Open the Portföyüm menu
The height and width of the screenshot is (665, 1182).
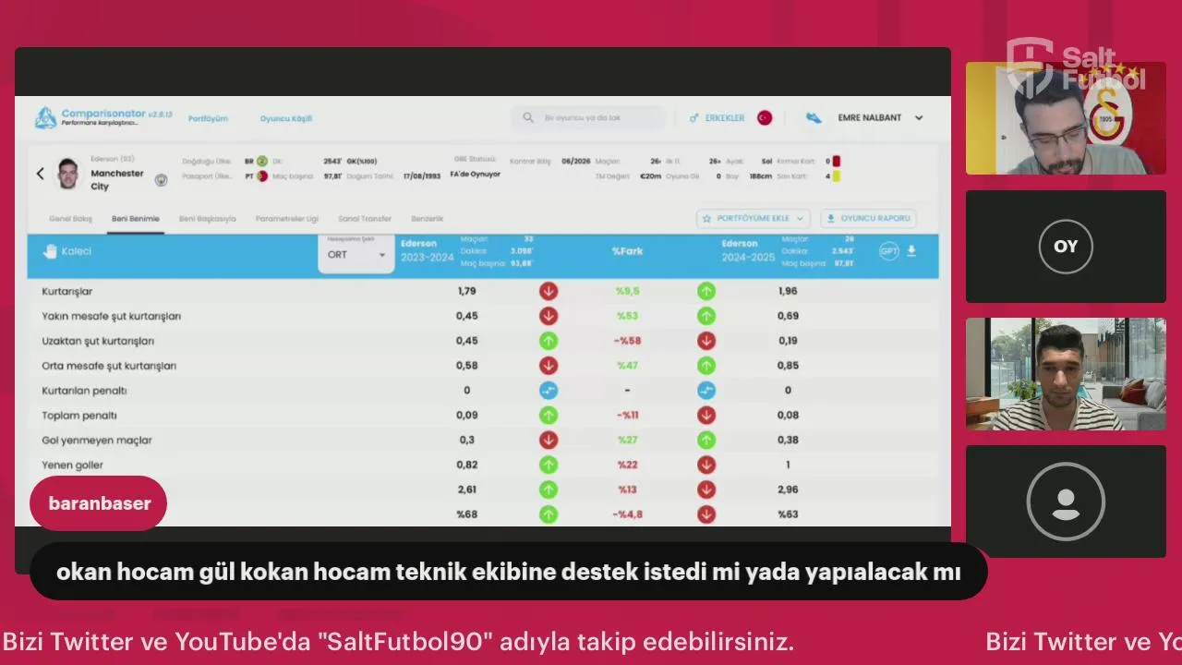click(208, 118)
